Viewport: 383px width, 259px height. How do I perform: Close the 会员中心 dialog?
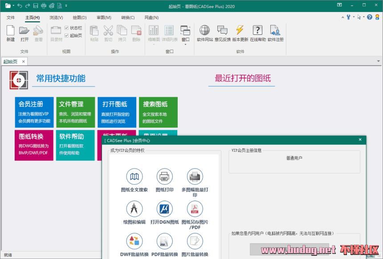[360, 140]
